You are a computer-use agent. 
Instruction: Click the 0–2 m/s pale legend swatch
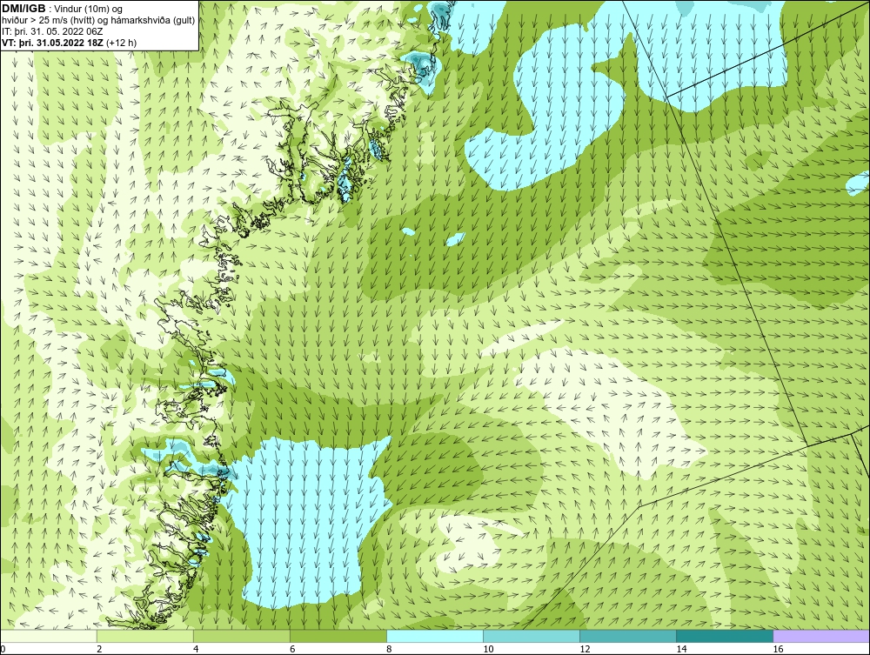(49, 636)
